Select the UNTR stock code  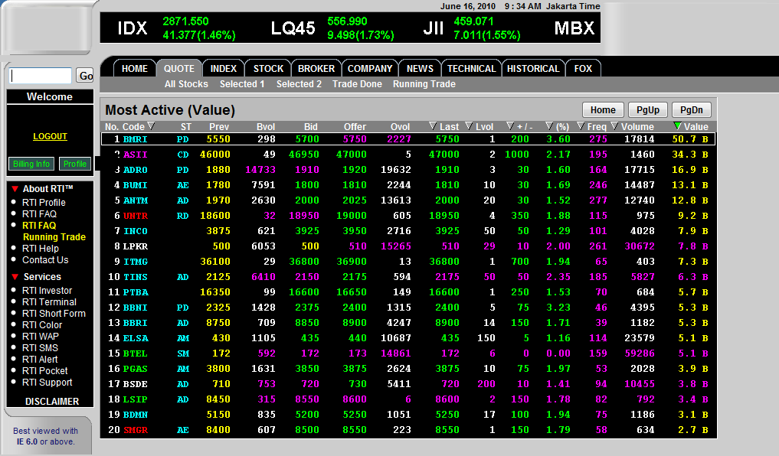135,216
